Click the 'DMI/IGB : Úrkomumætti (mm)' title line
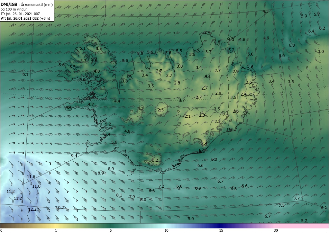This screenshot has height=233, width=329. click(27, 4)
